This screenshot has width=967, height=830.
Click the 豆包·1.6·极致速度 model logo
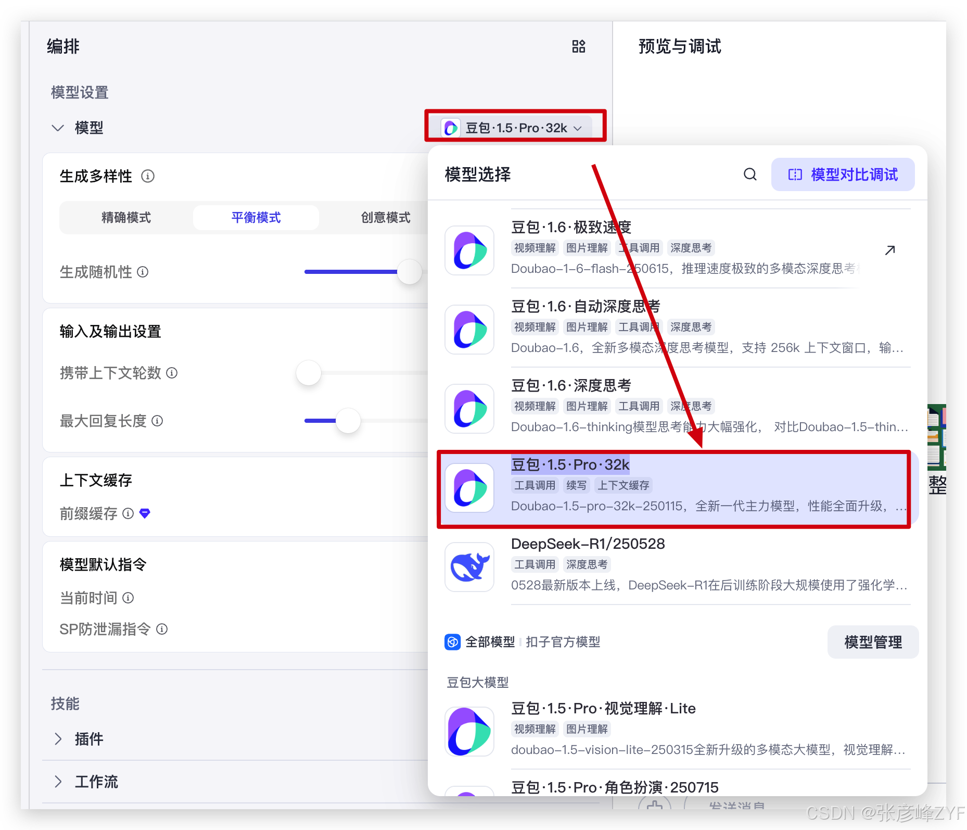[469, 250]
